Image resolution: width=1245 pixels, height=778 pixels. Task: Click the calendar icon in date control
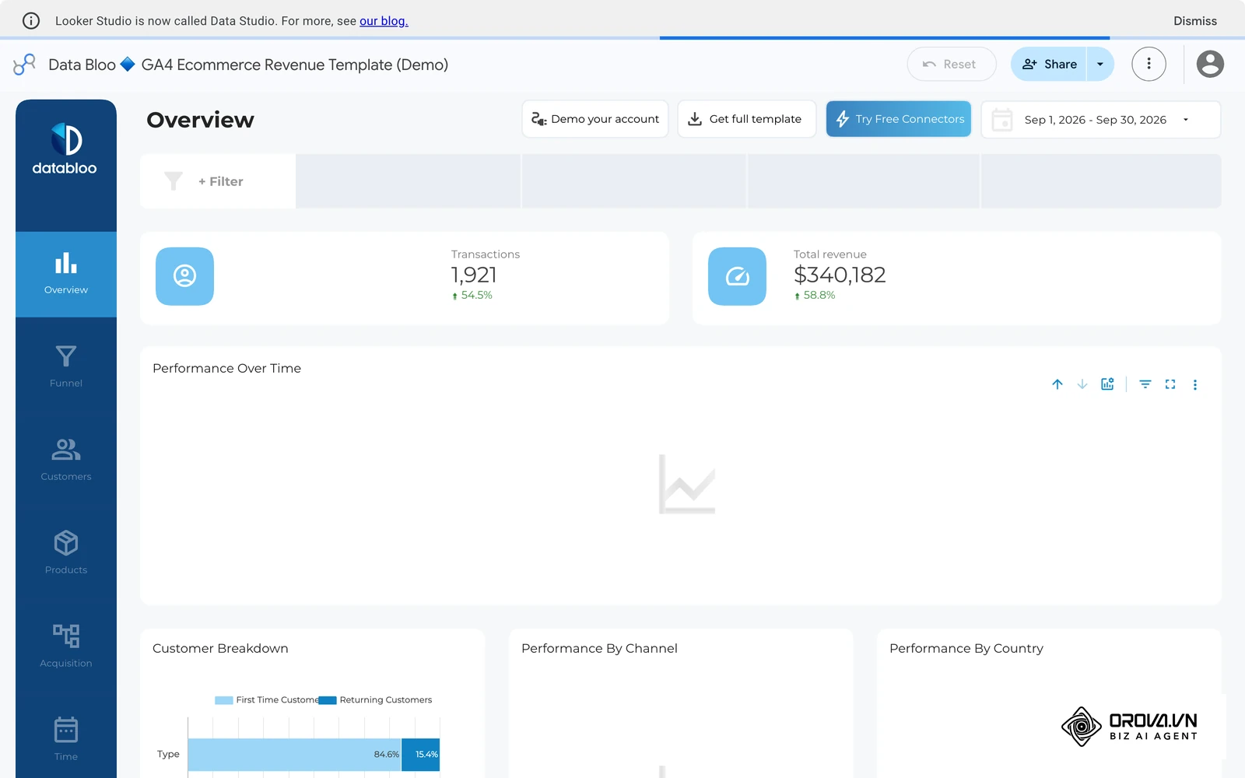pos(1002,120)
